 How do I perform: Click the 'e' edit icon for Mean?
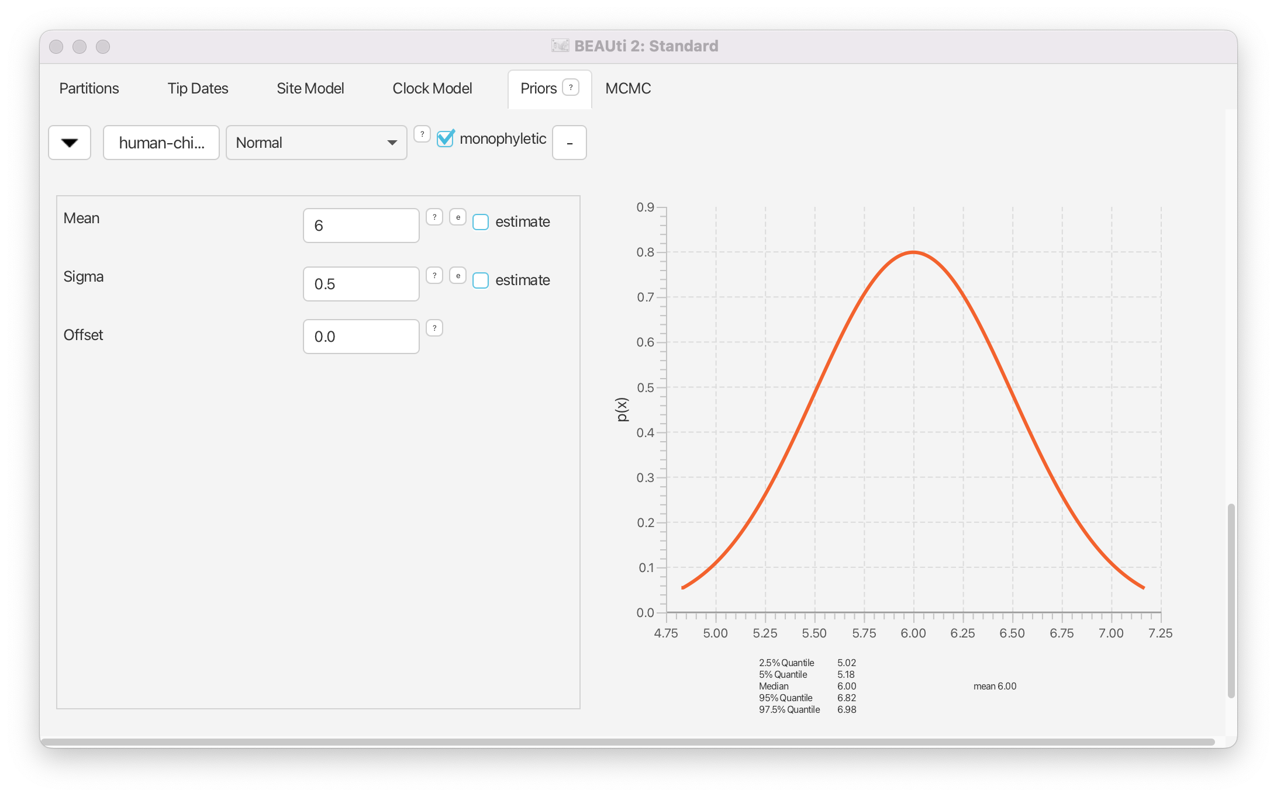tap(457, 217)
